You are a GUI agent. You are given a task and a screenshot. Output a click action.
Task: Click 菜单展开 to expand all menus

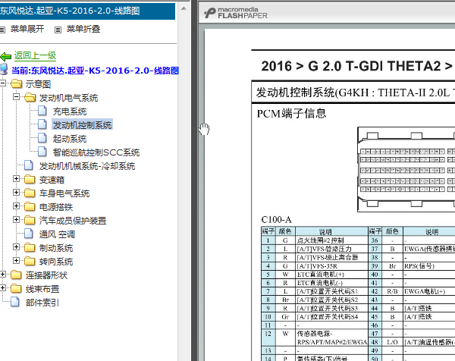coord(27,29)
